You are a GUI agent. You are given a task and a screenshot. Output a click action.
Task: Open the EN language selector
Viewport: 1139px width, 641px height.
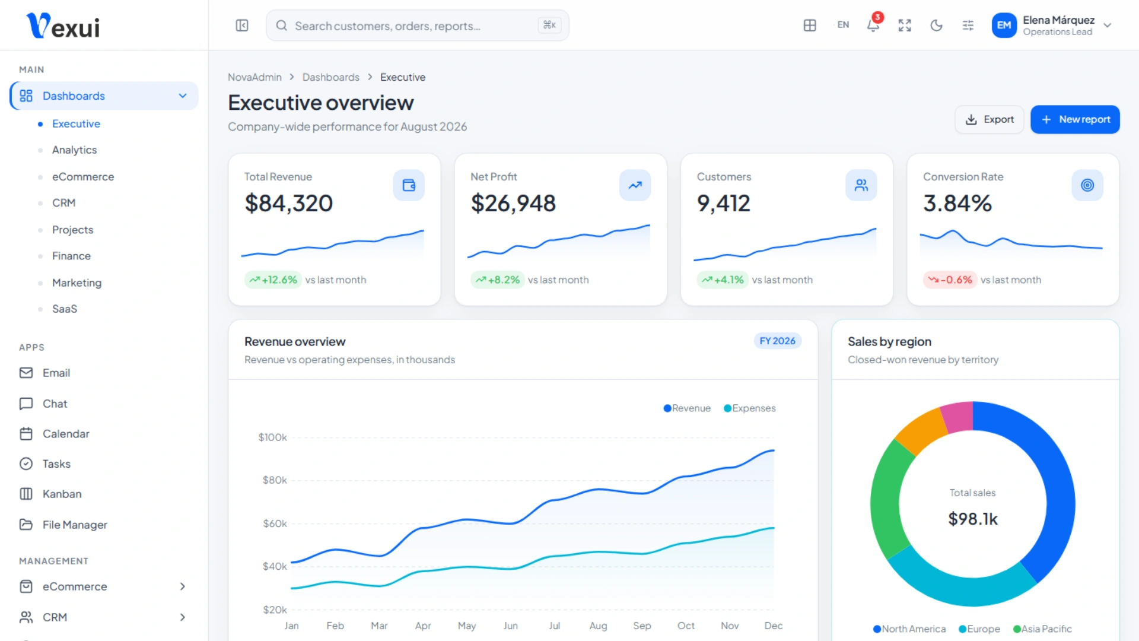843,25
